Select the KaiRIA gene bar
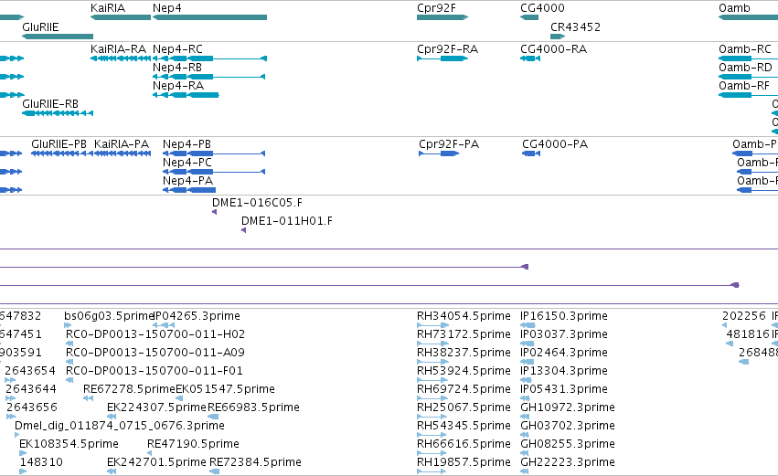778x476 pixels. (121, 17)
